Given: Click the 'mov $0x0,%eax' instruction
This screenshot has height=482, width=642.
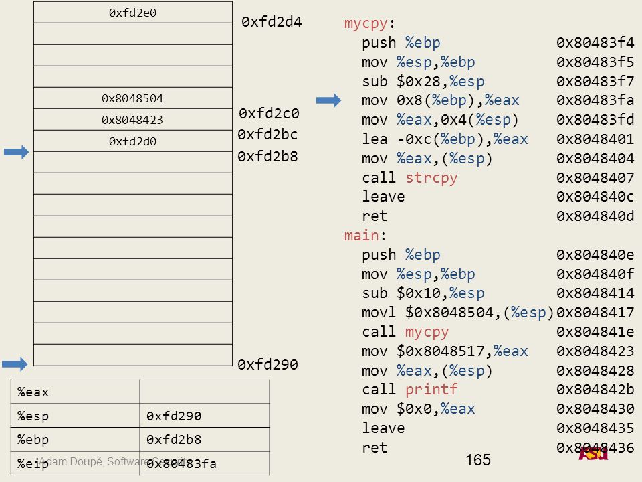Looking at the screenshot, I should pyautogui.click(x=419, y=409).
